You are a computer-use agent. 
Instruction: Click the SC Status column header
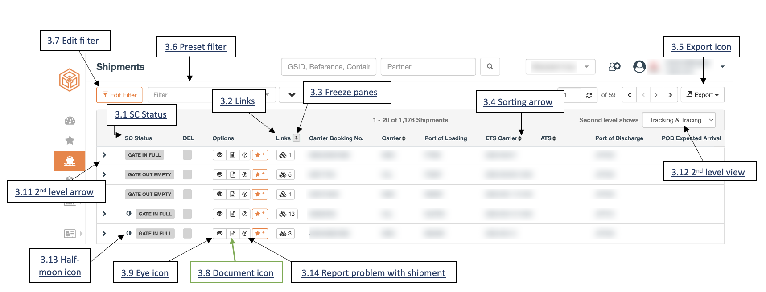pos(138,138)
